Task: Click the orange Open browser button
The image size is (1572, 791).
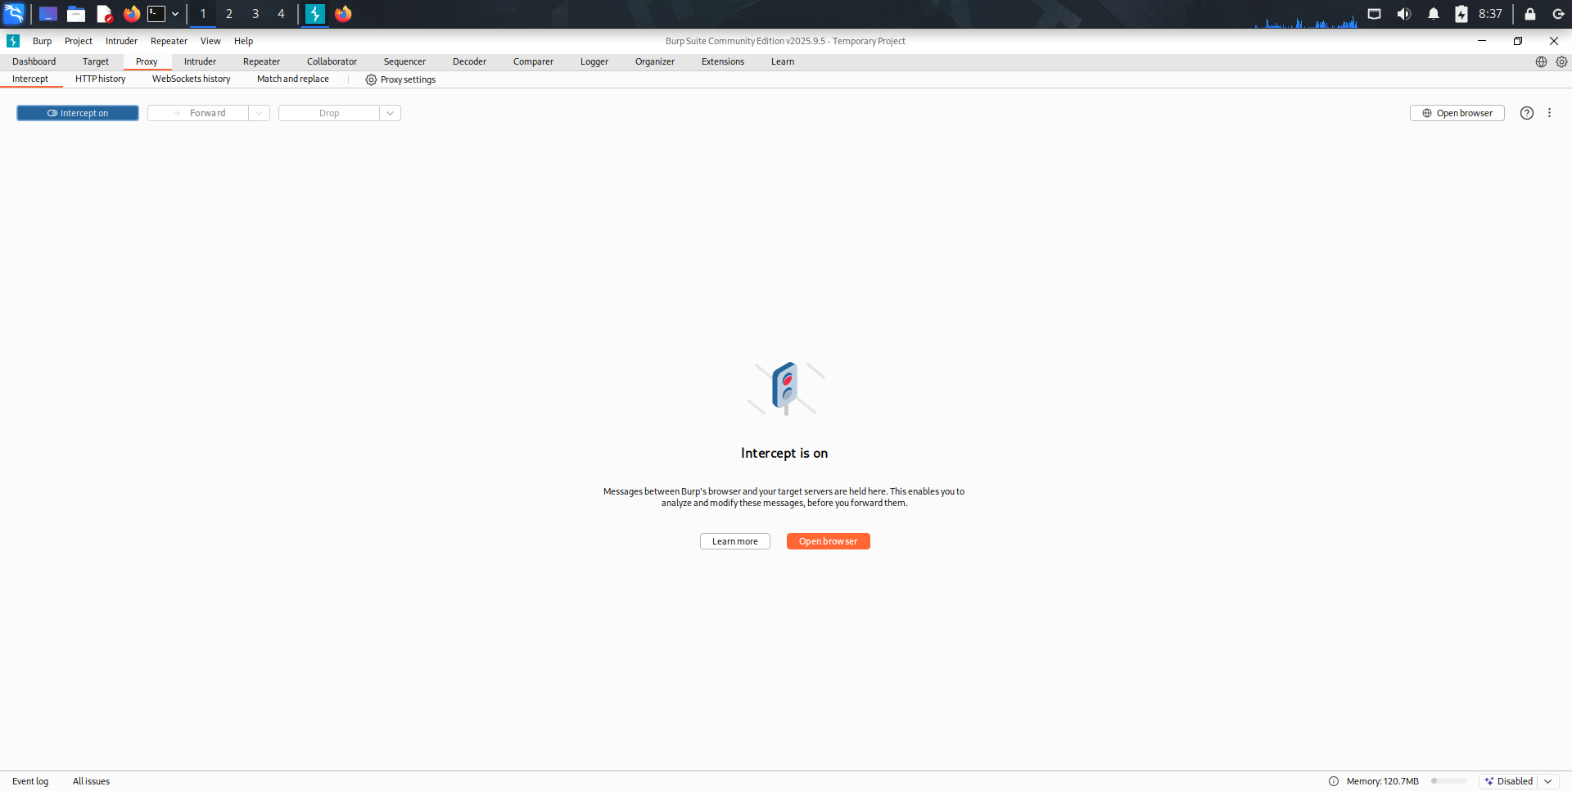Action: pyautogui.click(x=829, y=541)
